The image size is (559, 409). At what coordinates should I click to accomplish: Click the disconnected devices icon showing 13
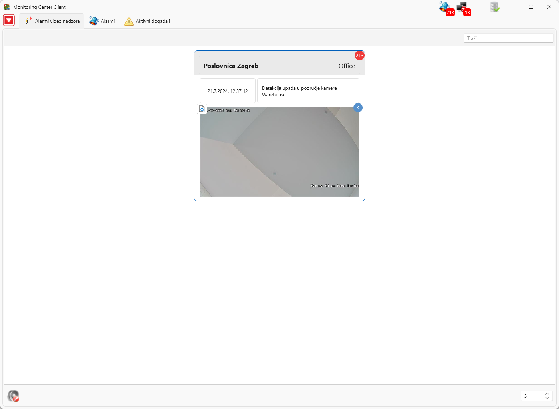(462, 7)
